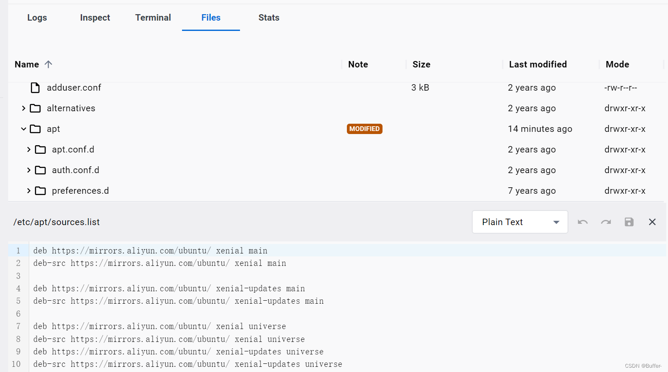Image resolution: width=668 pixels, height=372 pixels.
Task: Switch to the Terminal tab
Action: 153,18
